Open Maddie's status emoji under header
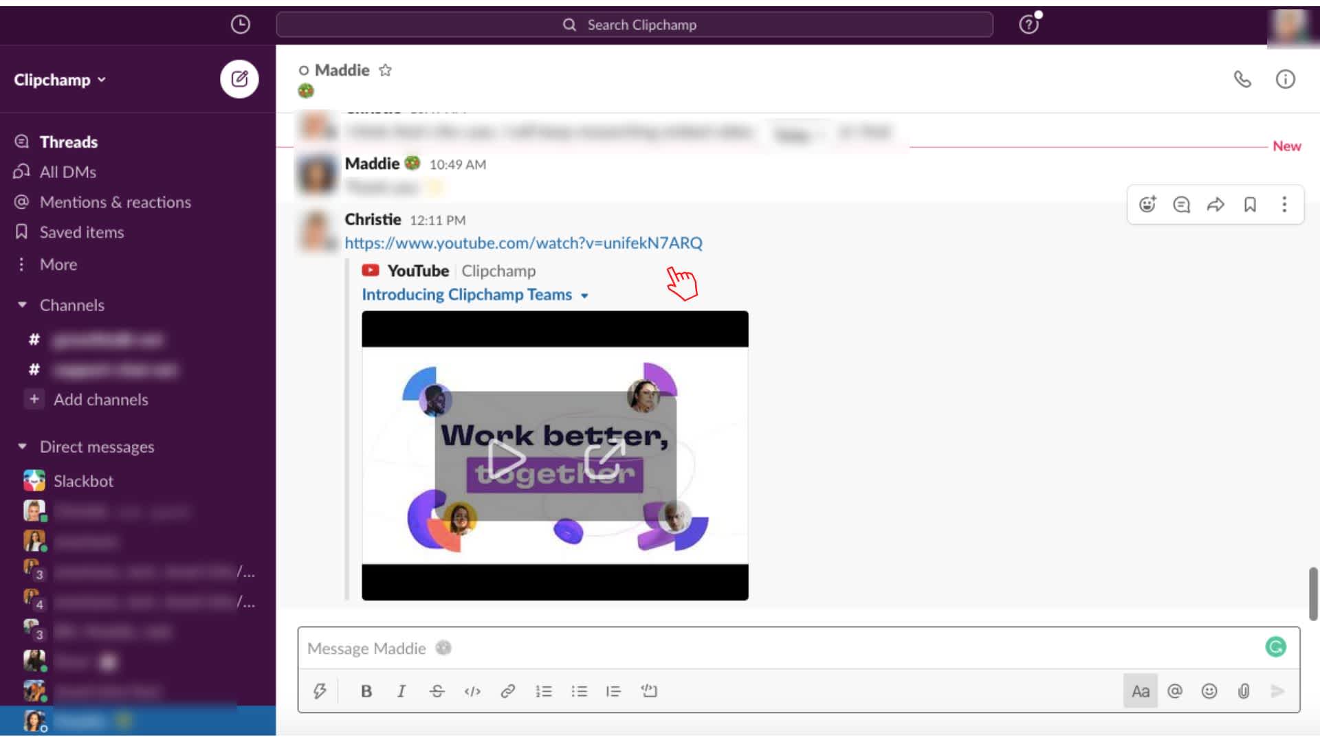 [306, 91]
